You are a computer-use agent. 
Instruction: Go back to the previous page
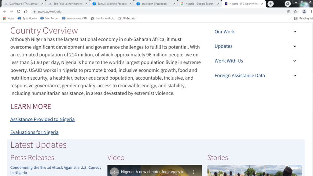[x=5, y=12]
